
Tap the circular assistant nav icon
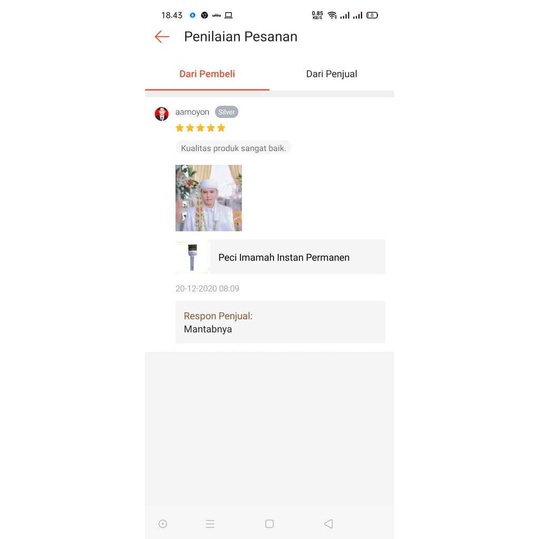click(x=163, y=524)
